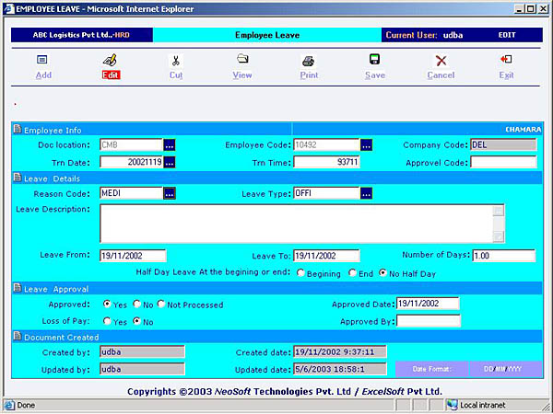Open Employee Code lookup button
Viewport: 553px width, 414px height.
tap(366, 144)
